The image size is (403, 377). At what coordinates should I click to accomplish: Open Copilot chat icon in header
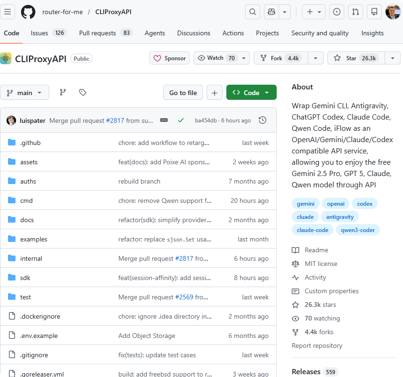tap(271, 12)
